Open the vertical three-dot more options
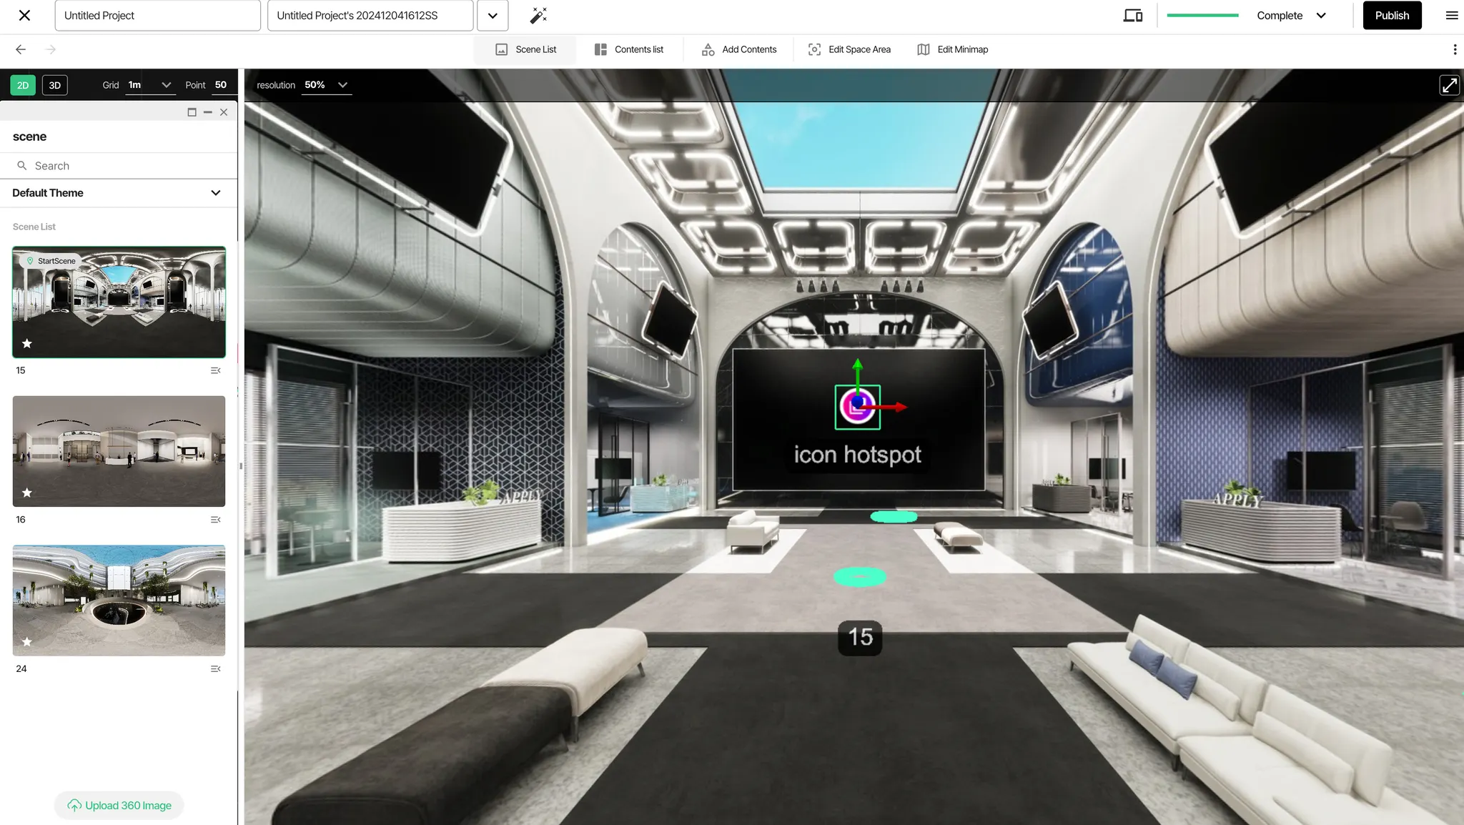The width and height of the screenshot is (1464, 825). [x=1454, y=49]
